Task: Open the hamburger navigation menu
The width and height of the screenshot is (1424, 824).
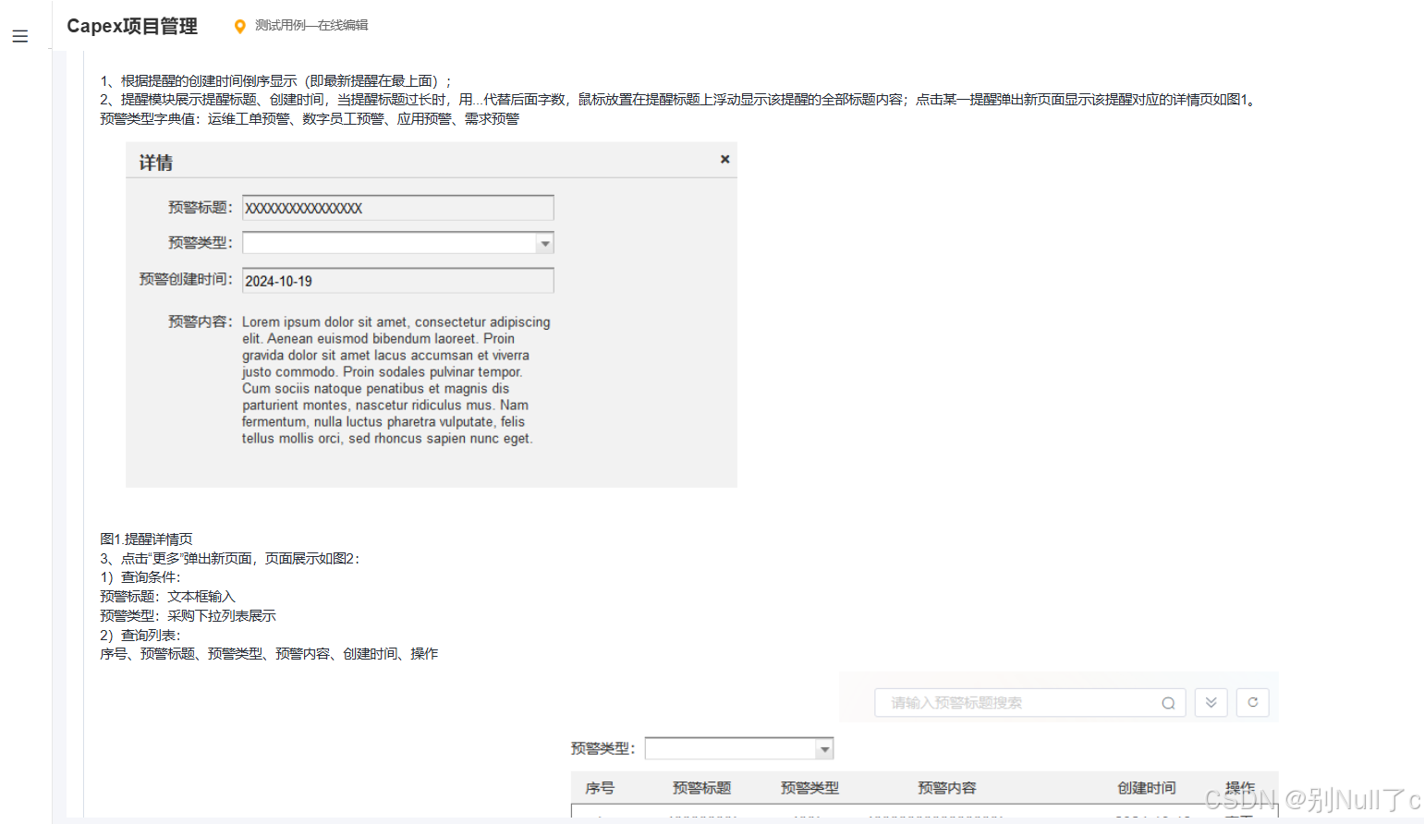Action: click(19, 36)
